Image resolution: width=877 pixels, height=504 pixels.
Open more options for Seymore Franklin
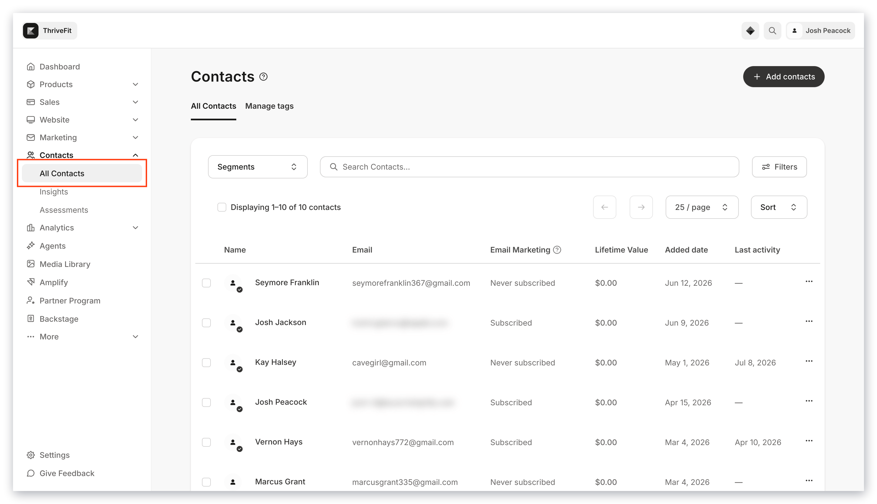click(809, 281)
